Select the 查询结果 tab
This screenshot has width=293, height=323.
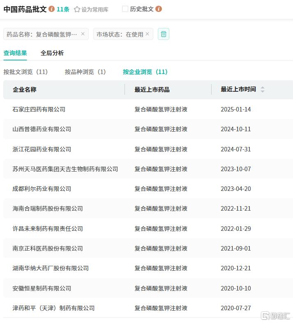point(15,53)
